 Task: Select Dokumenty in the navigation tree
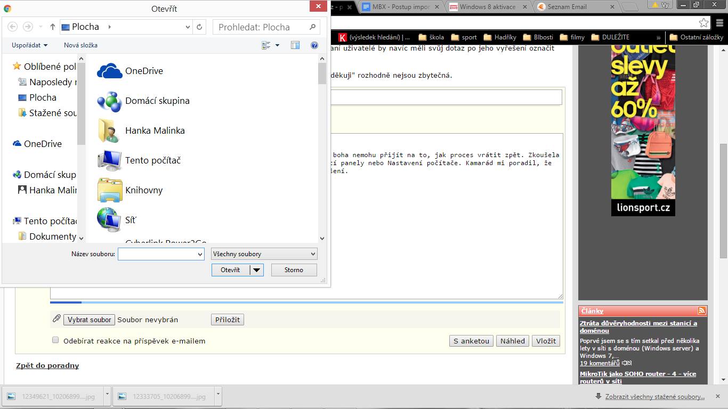47,236
